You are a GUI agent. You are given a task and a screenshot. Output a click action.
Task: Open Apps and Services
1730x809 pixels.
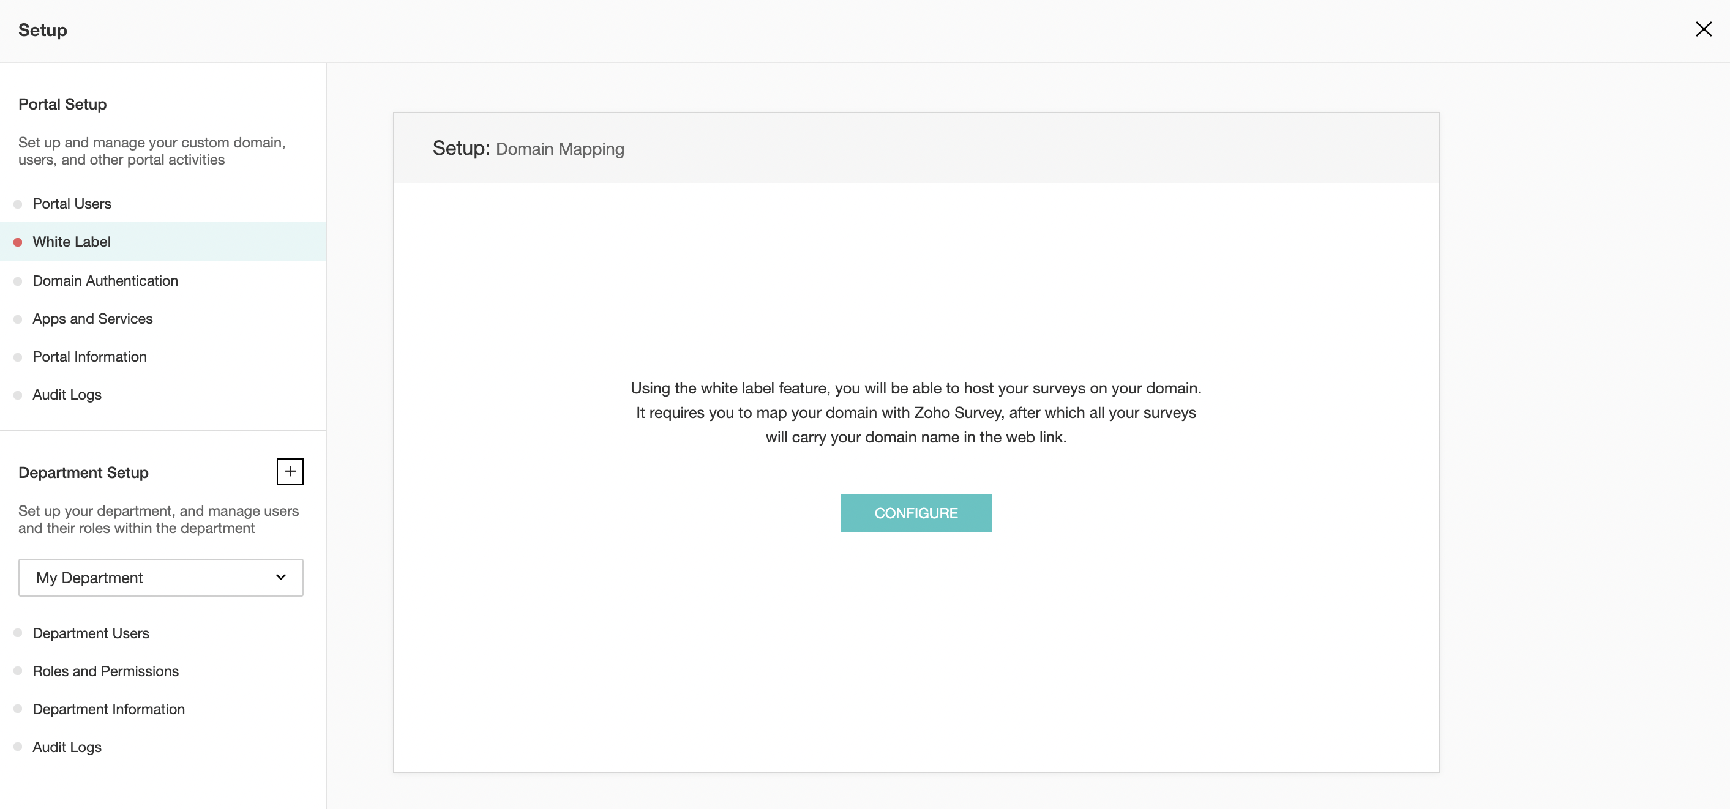coord(92,319)
